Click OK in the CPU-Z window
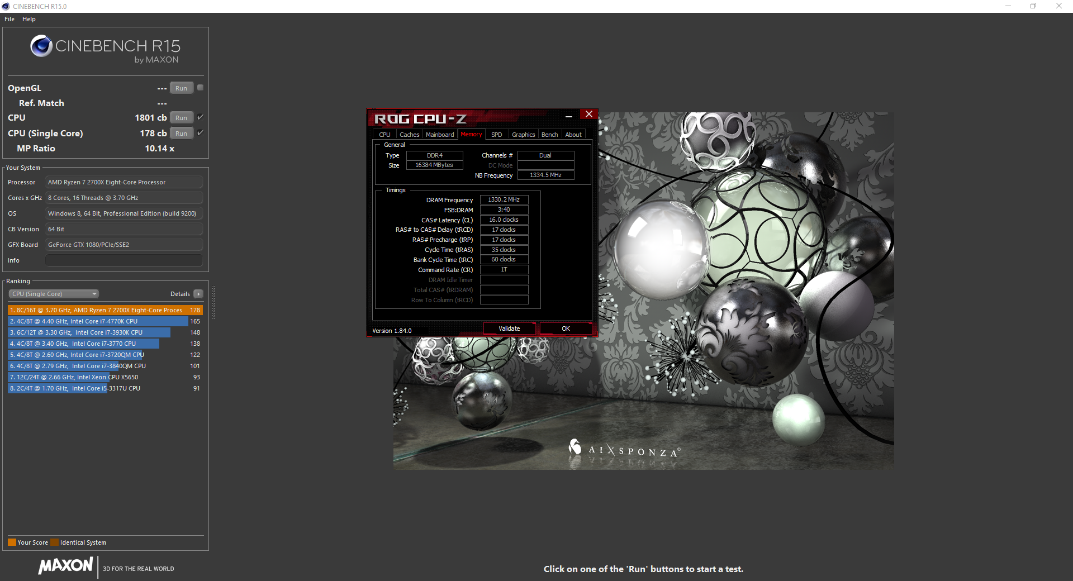Screen dimensions: 1073x581 point(566,328)
